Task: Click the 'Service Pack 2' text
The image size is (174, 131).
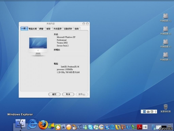Action: [63, 46]
